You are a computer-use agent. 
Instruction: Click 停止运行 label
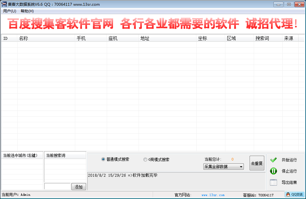[x=289, y=171]
